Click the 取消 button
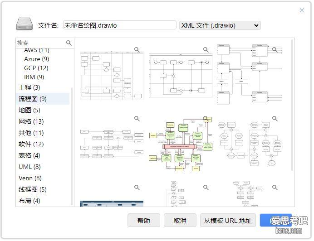This screenshot has height=241, width=314. pyautogui.click(x=180, y=221)
